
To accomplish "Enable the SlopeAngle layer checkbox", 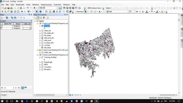I will tap(42, 62).
